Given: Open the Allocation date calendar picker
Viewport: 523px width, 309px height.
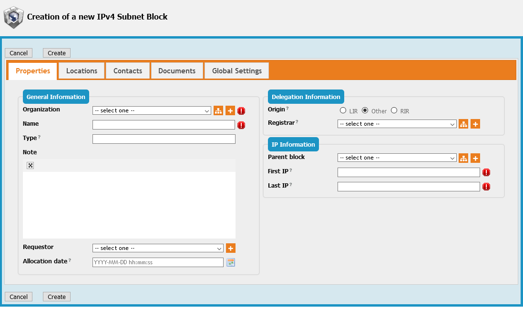Looking at the screenshot, I should (x=231, y=262).
